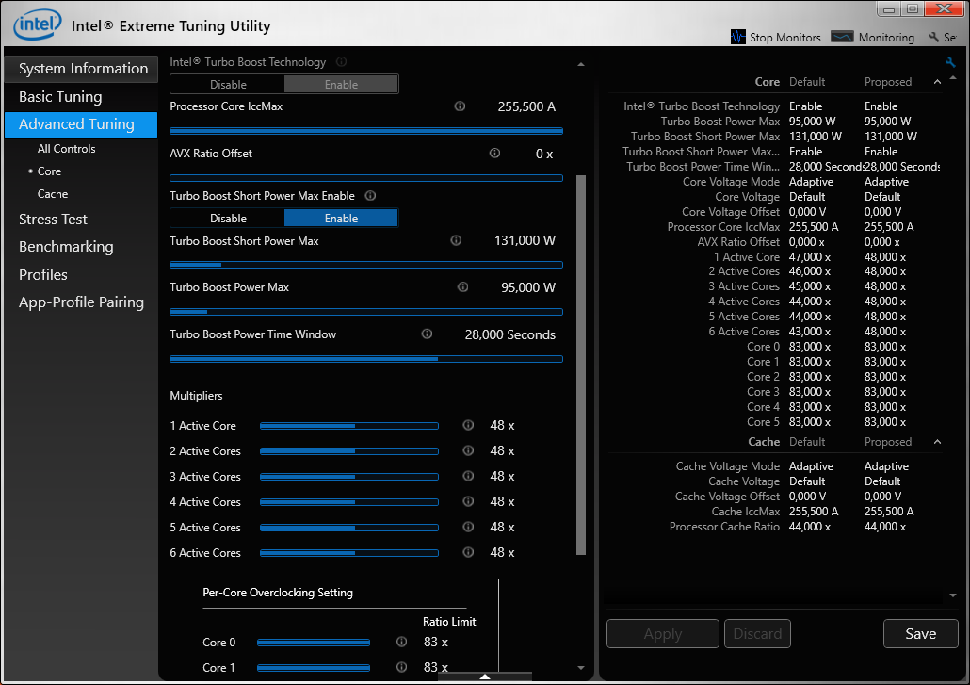The image size is (970, 685).
Task: Click info icon for Intel Turbo Boost Technology
Action: [341, 62]
